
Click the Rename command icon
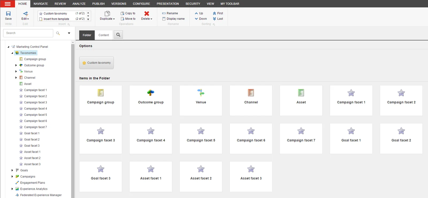coord(164,13)
